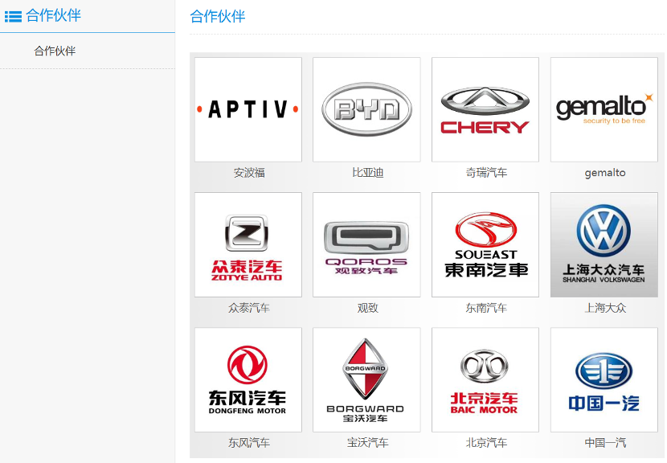Click the 中国一汽 caption link

(605, 443)
